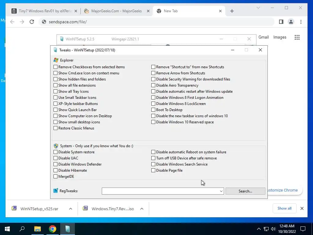Click Chrome forward navigation arrow
Screen dimensions: 313x235
point(22,22)
